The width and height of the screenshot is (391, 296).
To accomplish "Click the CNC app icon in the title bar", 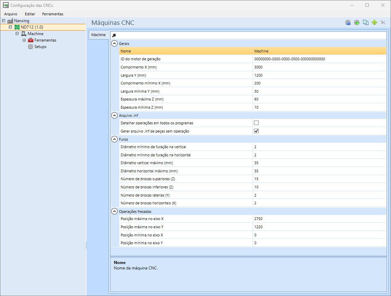I will click(x=6, y=5).
